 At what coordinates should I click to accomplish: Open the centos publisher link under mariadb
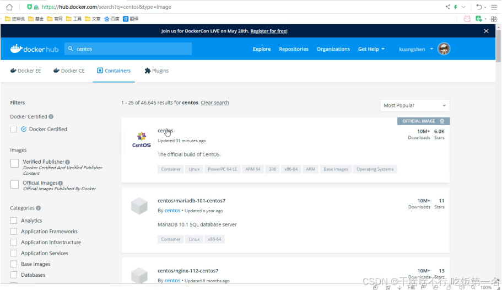[x=172, y=211]
